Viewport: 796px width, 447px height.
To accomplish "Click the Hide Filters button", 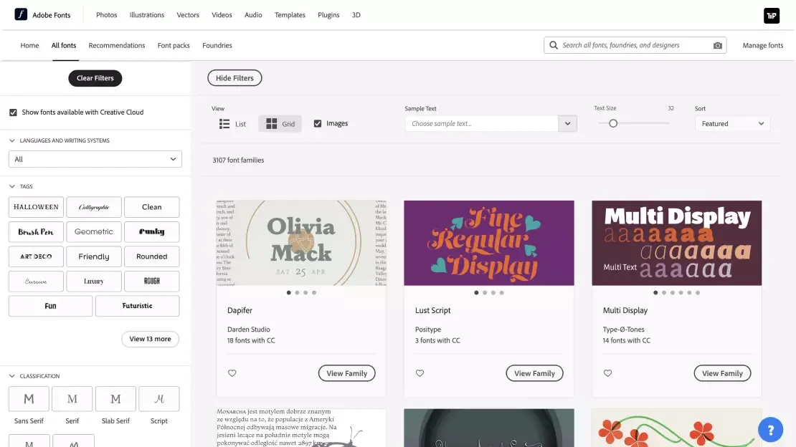I will click(x=234, y=78).
